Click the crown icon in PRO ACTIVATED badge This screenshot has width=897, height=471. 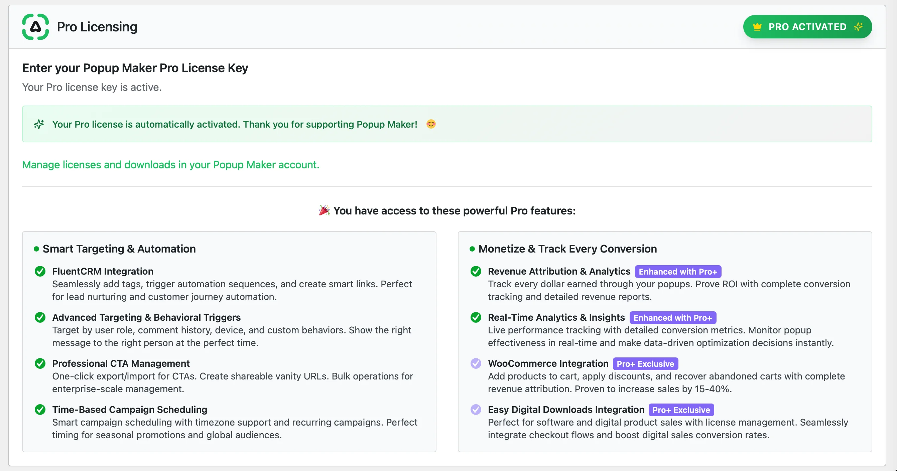point(757,27)
